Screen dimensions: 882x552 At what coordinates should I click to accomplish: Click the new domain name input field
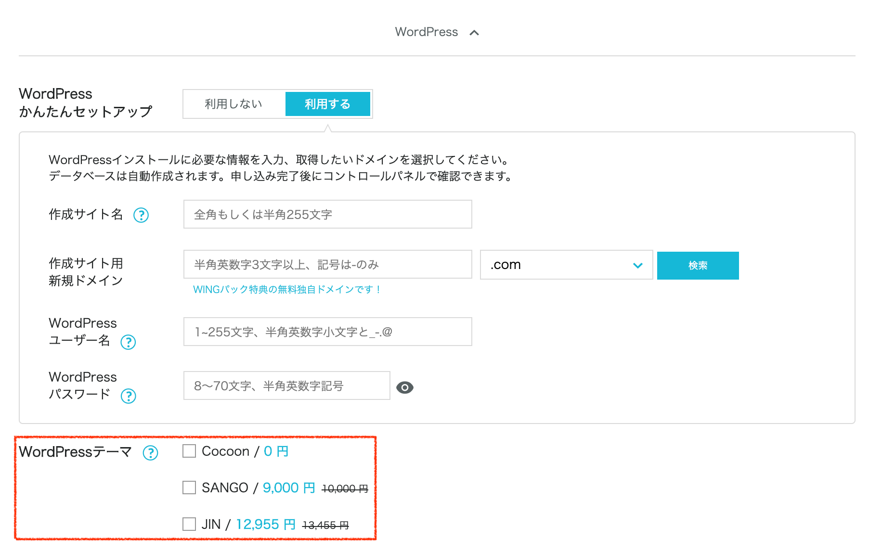tap(327, 265)
